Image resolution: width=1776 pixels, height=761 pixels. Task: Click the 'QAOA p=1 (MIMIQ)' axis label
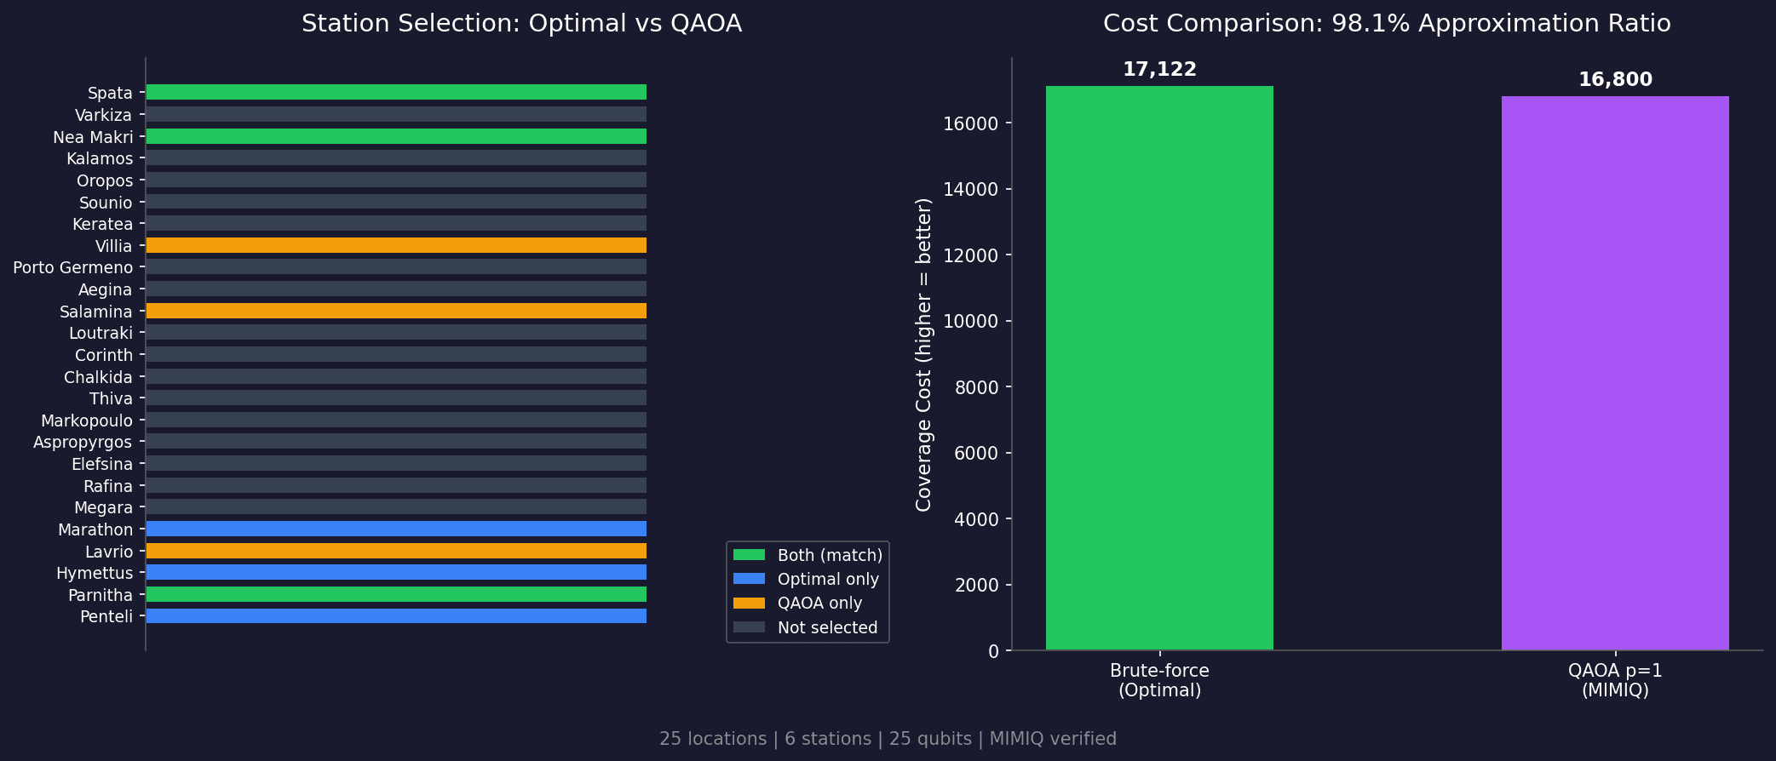[1615, 680]
